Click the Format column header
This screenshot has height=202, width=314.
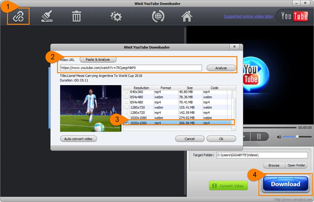click(x=166, y=88)
